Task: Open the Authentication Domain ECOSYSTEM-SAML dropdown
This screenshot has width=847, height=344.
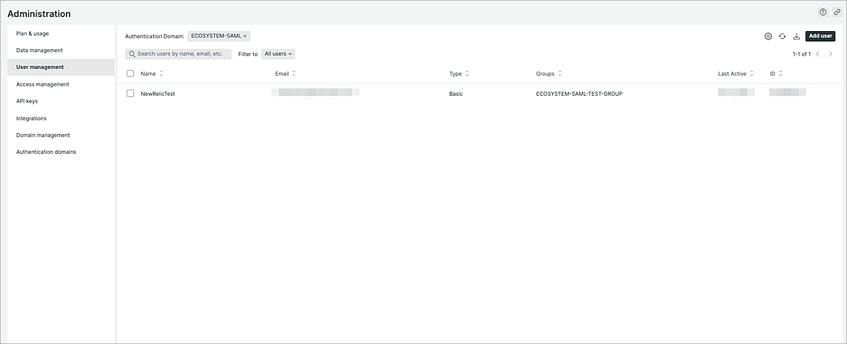Action: (x=218, y=37)
